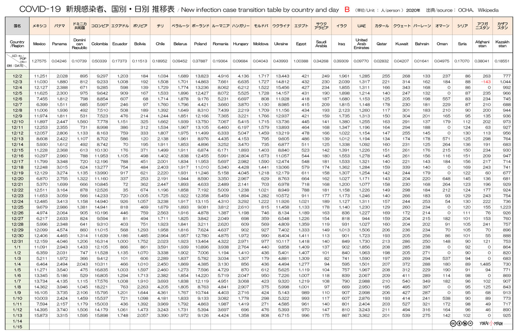Click the Japanese header 'ウクライナ'
This screenshot has height=333, width=518.
pos(280,26)
